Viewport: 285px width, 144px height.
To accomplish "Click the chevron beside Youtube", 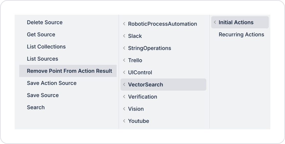I will tap(124, 121).
